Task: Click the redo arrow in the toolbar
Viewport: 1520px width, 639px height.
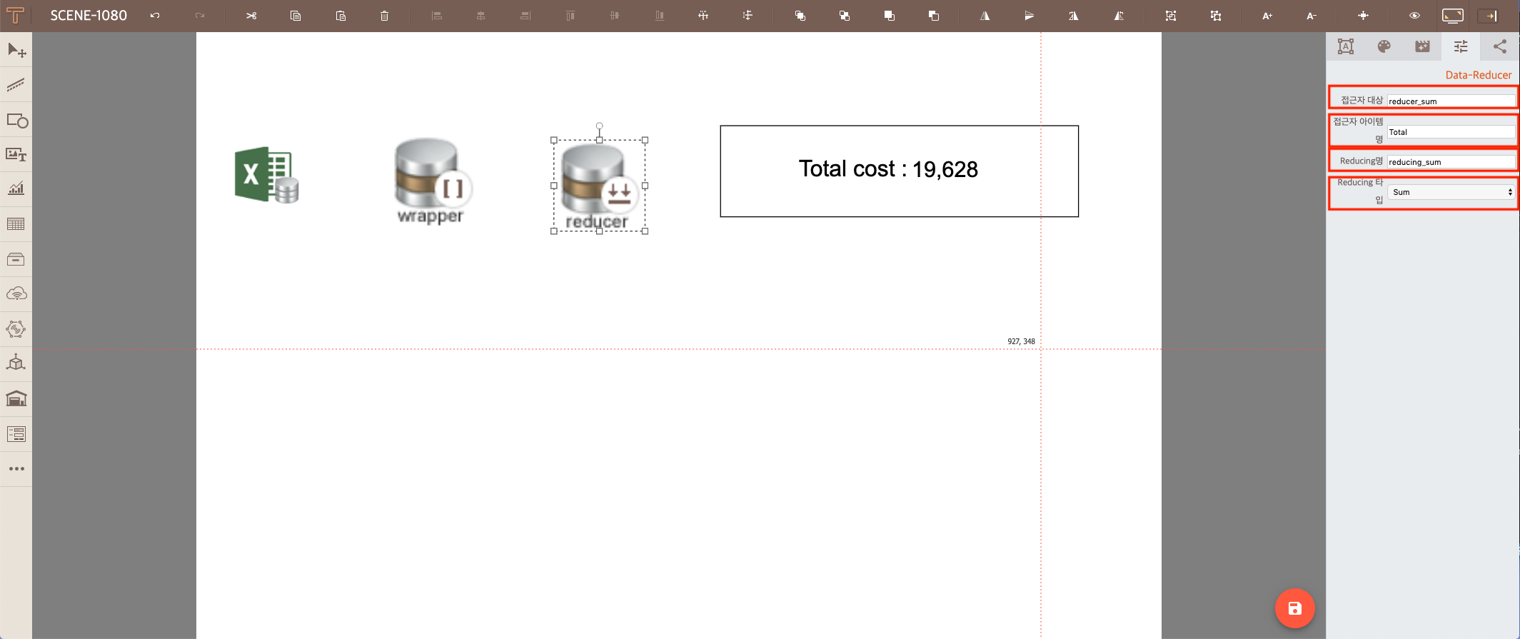Action: [200, 16]
